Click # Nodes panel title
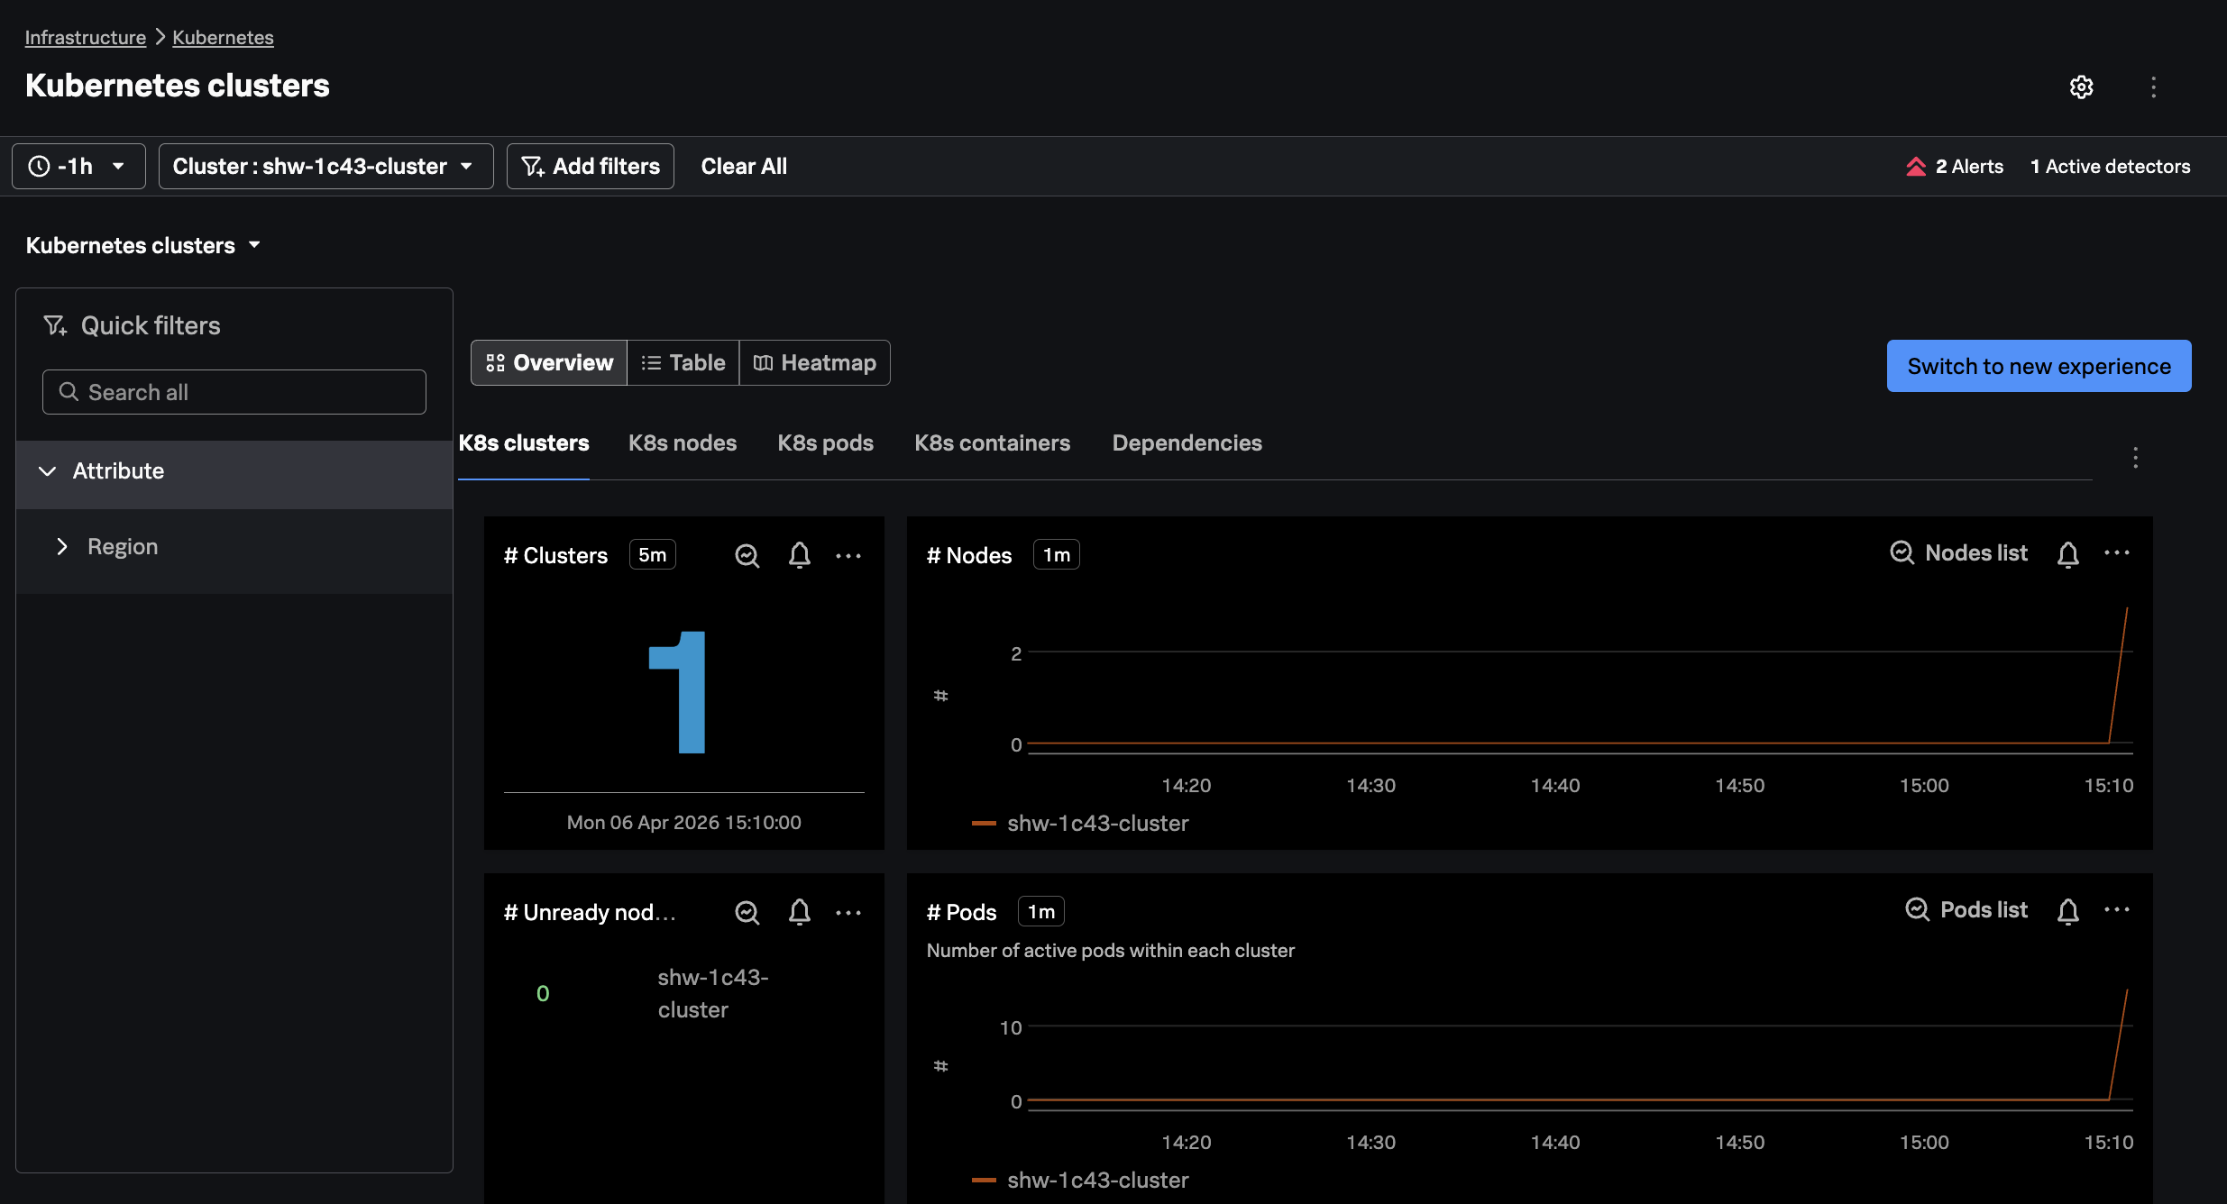The image size is (2227, 1204). pyautogui.click(x=969, y=555)
